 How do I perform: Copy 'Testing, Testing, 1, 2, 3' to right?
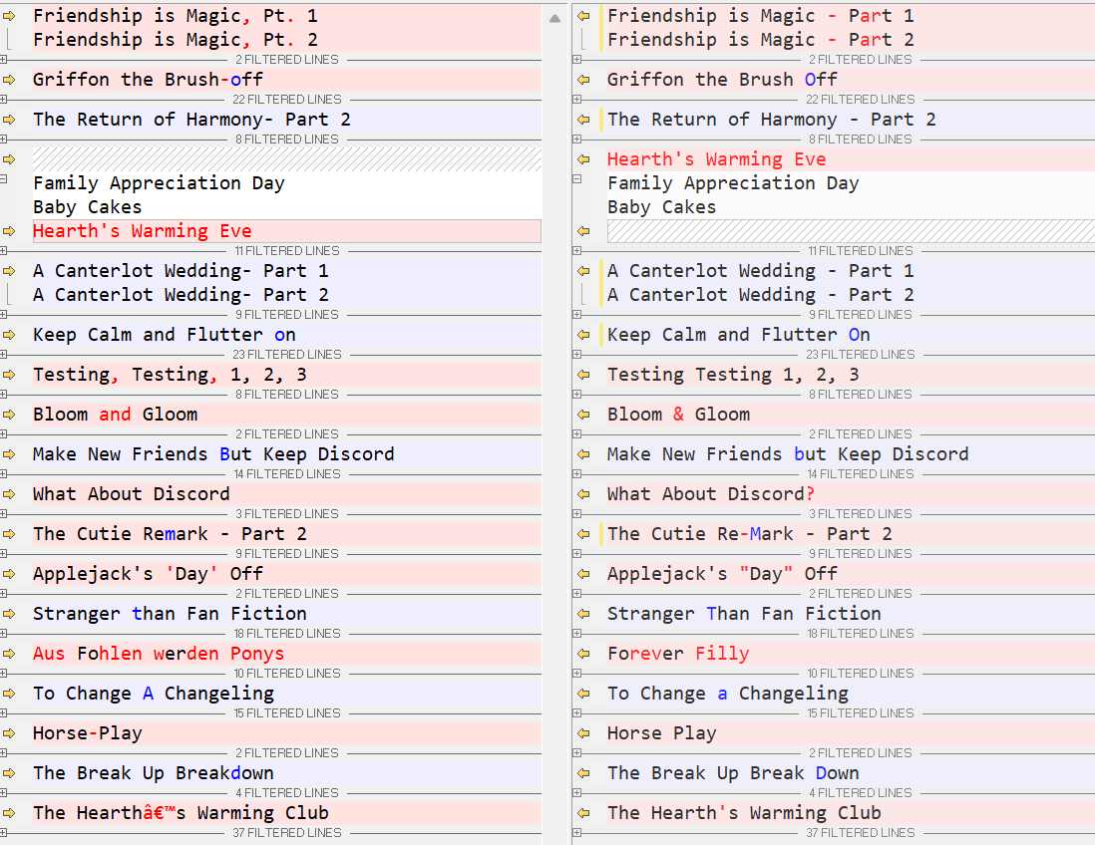(9, 375)
